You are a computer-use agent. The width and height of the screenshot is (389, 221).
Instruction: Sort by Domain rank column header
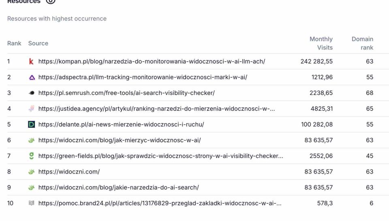(x=362, y=43)
